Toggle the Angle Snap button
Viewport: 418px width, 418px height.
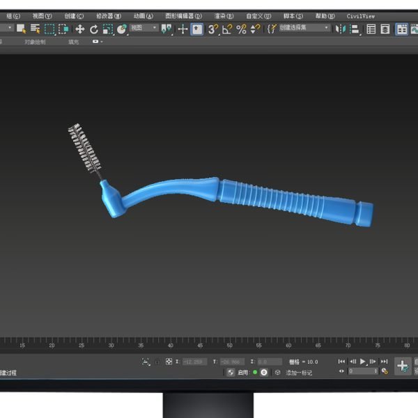point(227,29)
